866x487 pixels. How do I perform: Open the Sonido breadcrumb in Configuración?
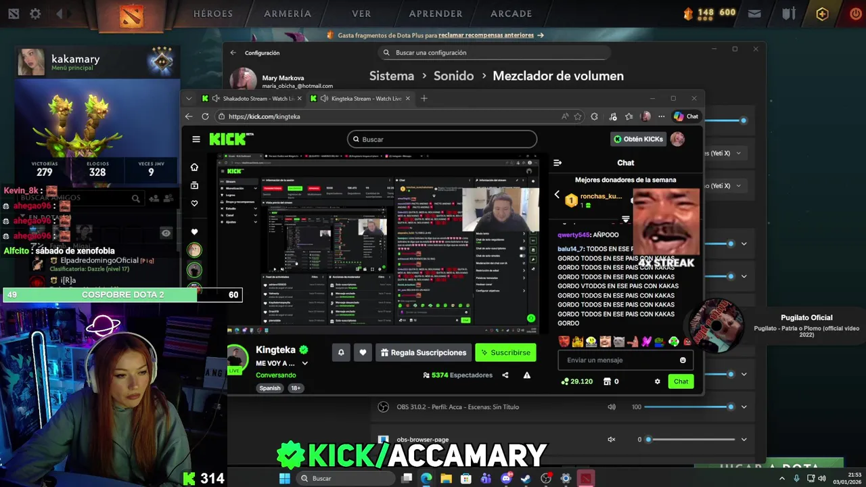pyautogui.click(x=453, y=76)
